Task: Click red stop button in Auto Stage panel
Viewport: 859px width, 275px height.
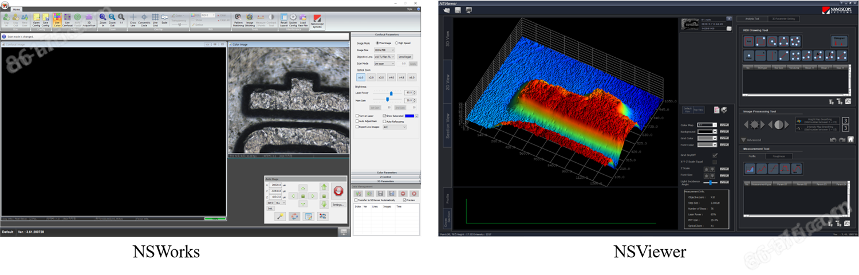Action: 338,191
